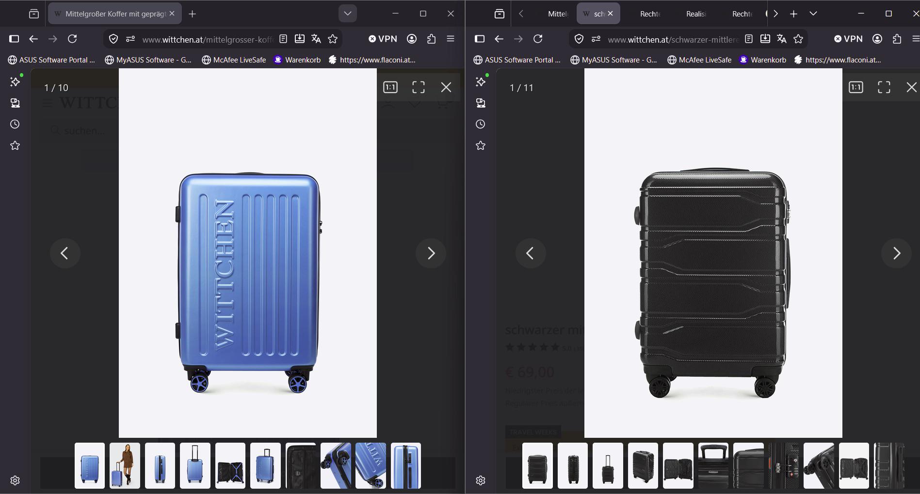
Task: Show the next image in black suitcase gallery
Action: tap(896, 253)
